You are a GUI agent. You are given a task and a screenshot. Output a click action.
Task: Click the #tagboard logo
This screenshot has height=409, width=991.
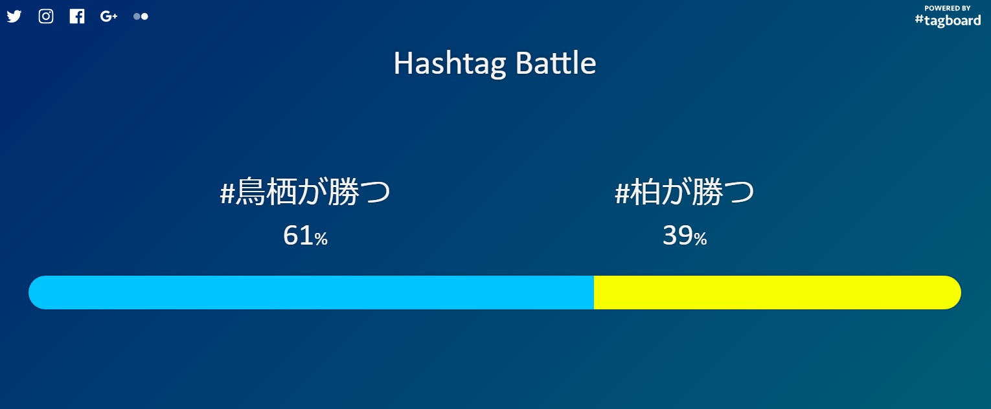(x=948, y=20)
